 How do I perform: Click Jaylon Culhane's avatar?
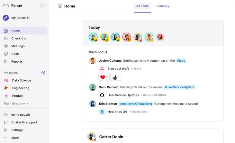tap(93, 61)
